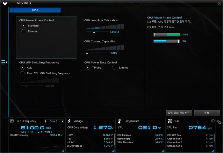223x153 pixels.
Task: Close the AI Suite 3 window
Action: click(x=219, y=3)
